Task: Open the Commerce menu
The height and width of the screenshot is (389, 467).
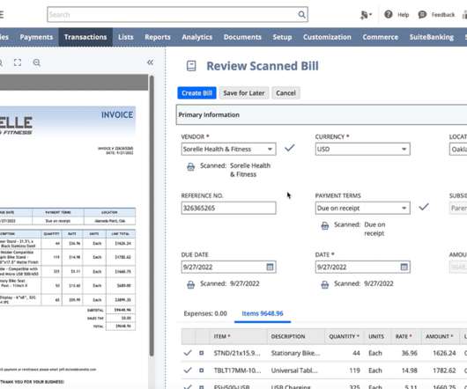Action: click(x=380, y=37)
